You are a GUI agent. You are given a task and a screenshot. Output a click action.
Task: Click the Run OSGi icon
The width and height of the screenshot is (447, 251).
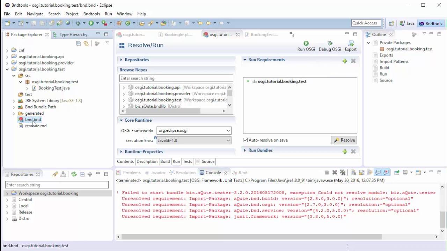[306, 43]
